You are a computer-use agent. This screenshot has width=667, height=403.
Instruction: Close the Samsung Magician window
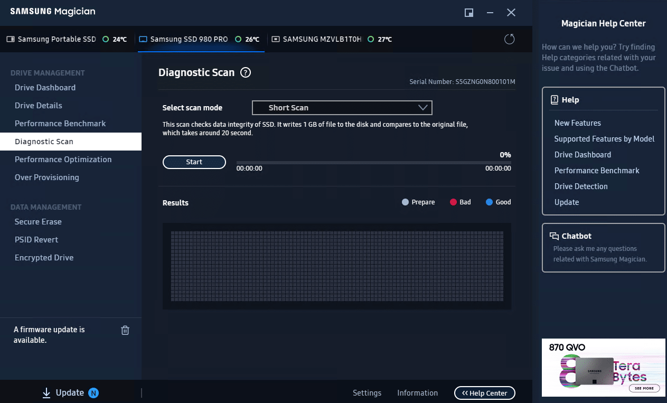click(x=511, y=13)
